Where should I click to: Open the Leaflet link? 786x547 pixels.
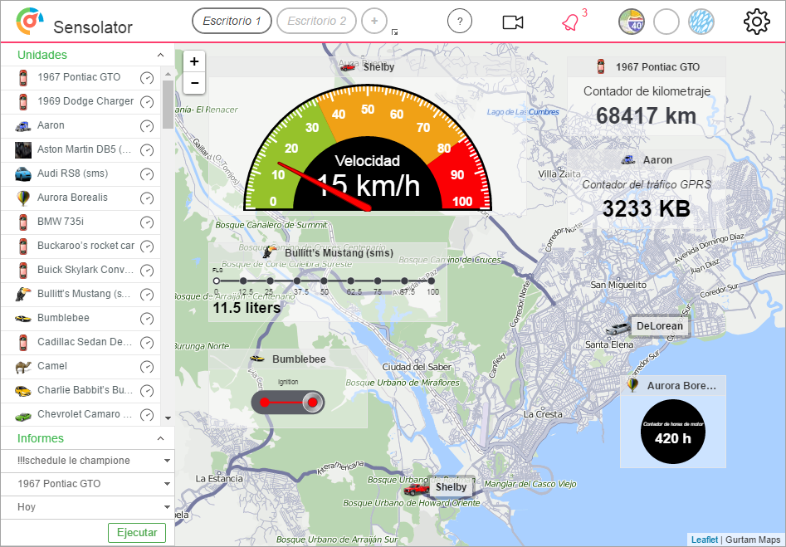click(705, 540)
